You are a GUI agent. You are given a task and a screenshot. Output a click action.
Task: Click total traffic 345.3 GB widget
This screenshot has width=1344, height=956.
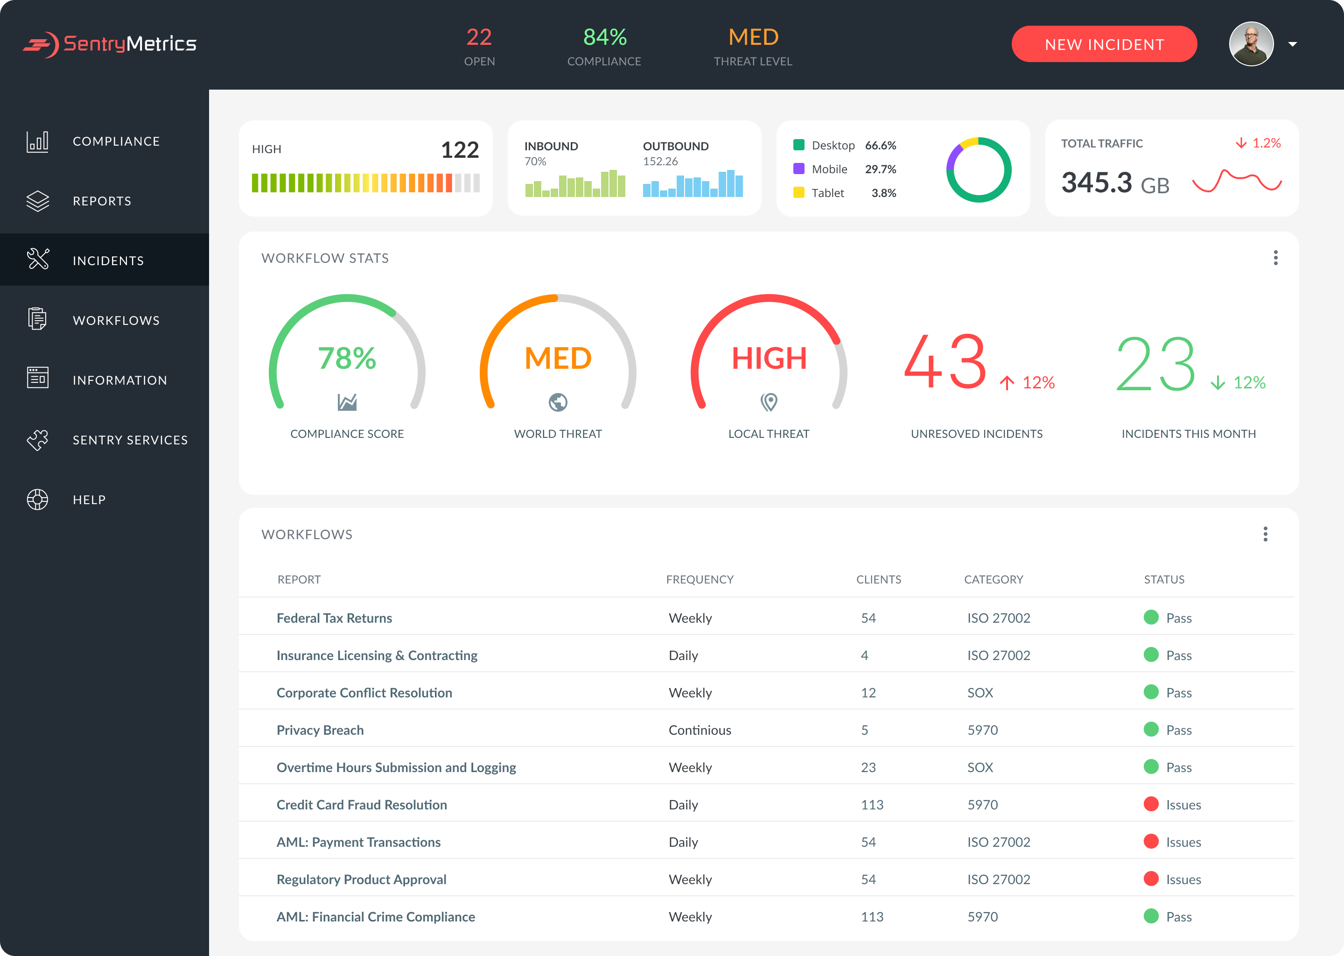pos(1167,168)
